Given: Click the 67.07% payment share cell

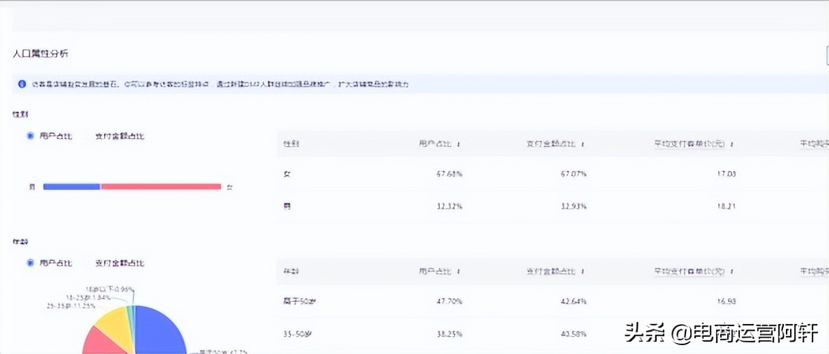Looking at the screenshot, I should [x=573, y=174].
